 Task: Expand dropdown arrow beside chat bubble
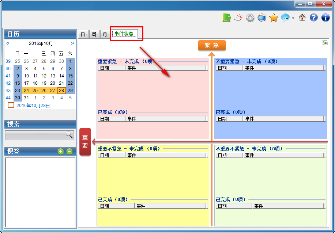tap(293, 18)
